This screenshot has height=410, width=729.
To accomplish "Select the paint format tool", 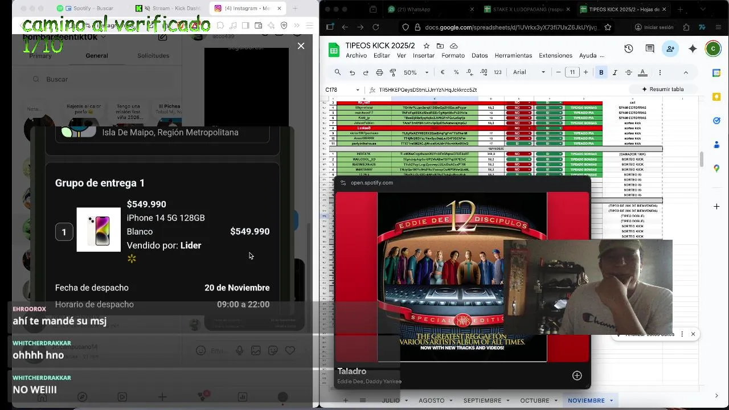I will pyautogui.click(x=393, y=72).
